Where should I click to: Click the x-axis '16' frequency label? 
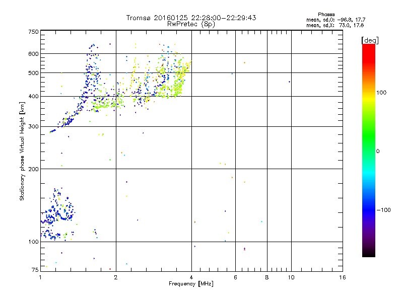pyautogui.click(x=343, y=277)
